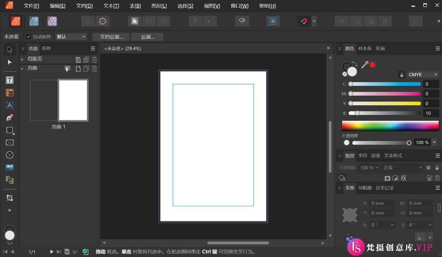Select the Rectangle shape tool
This screenshot has height=257, width=442.
(10, 130)
